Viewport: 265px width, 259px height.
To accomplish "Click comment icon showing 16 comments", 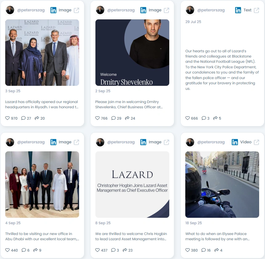I will point(204,250).
